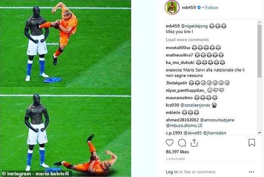The height and width of the screenshot is (177, 264).
Task: Click the blue verified badge next to mb459
Action: [x=199, y=7]
